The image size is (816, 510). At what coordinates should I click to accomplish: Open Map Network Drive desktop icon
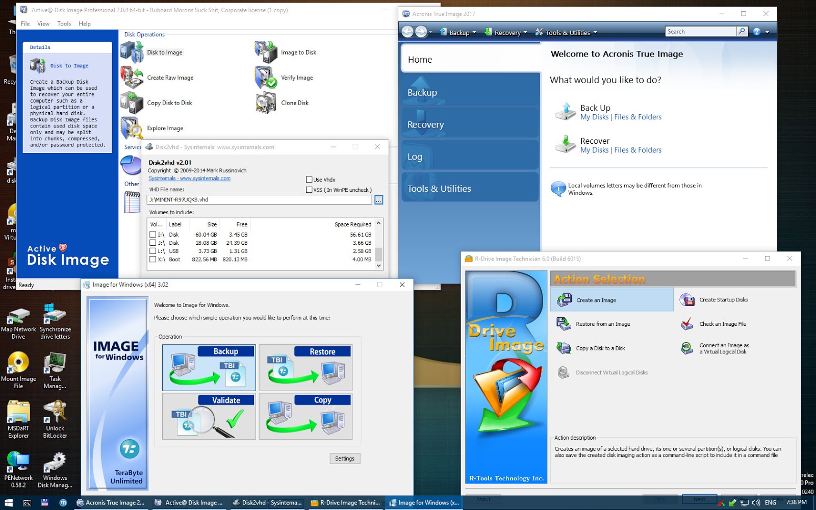point(18,322)
